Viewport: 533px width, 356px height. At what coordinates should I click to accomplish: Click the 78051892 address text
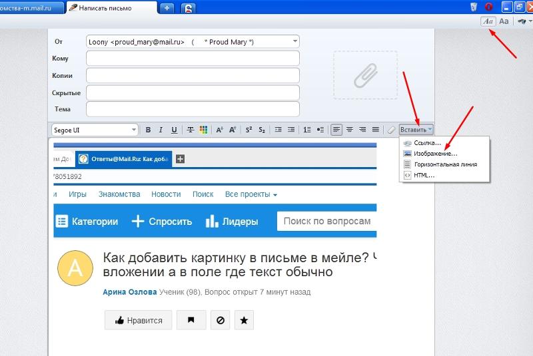tap(68, 176)
